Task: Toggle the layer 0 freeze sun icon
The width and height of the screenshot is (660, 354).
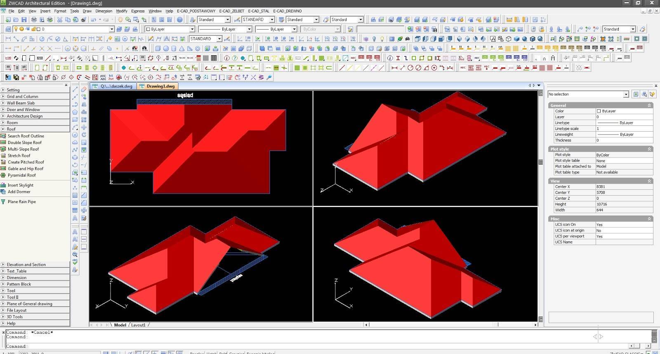Action: pyautogui.click(x=21, y=29)
